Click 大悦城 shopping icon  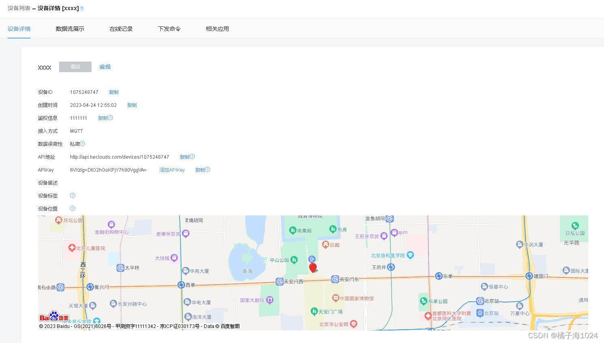174,258
